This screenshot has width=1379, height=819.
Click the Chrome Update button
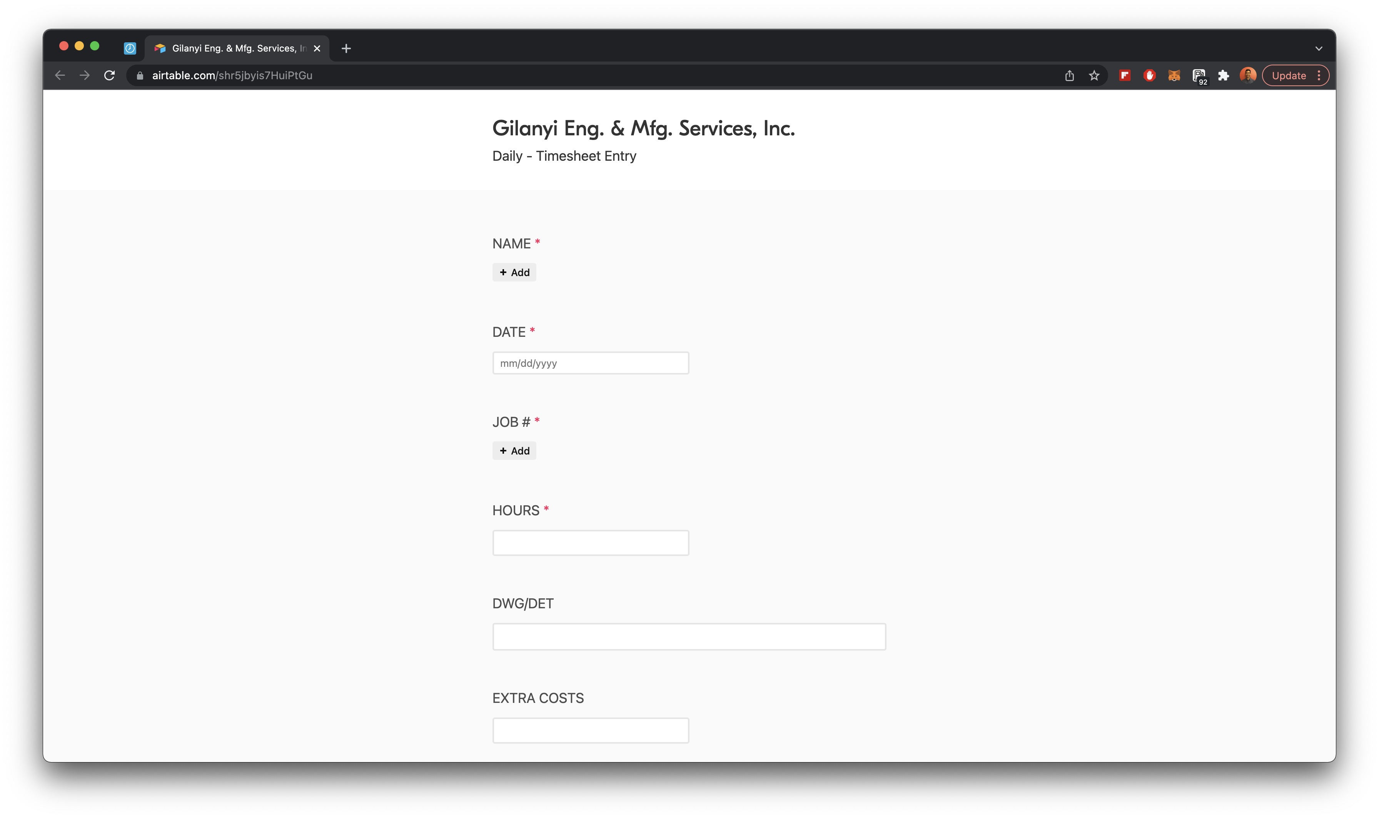pos(1289,76)
